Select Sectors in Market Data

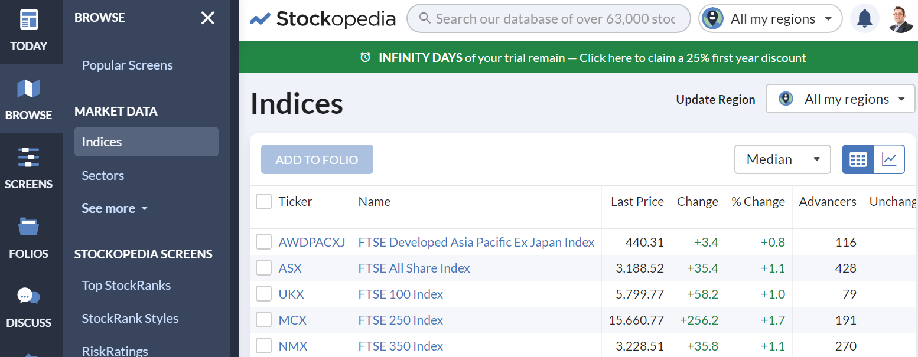(x=103, y=175)
